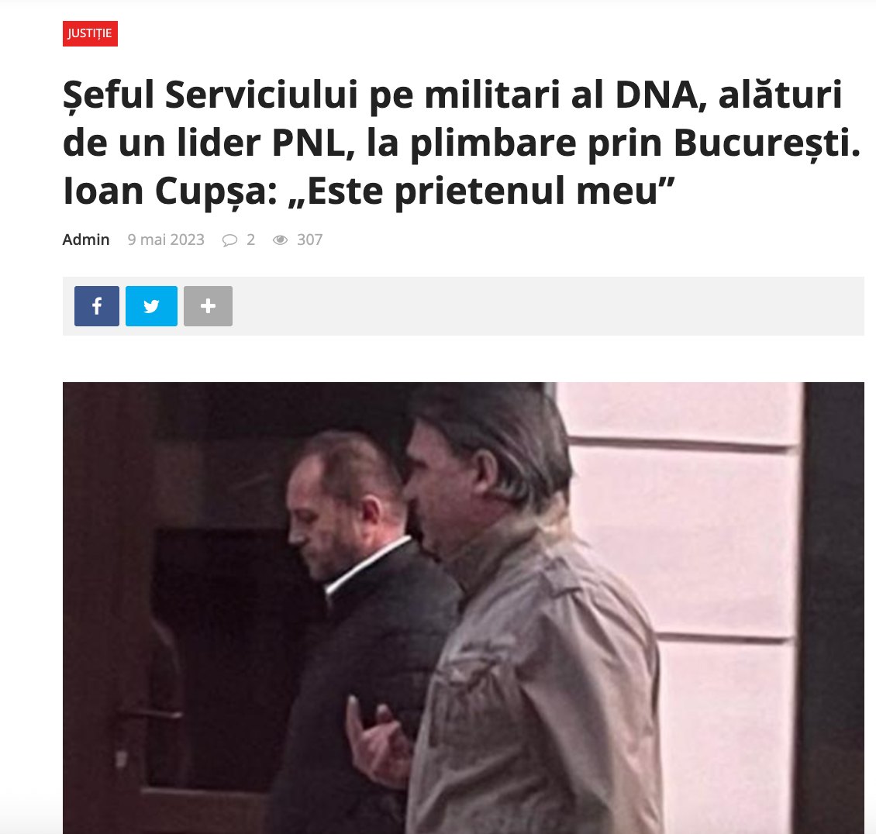Expand more sharing options plus button
876x834 pixels.
208,306
